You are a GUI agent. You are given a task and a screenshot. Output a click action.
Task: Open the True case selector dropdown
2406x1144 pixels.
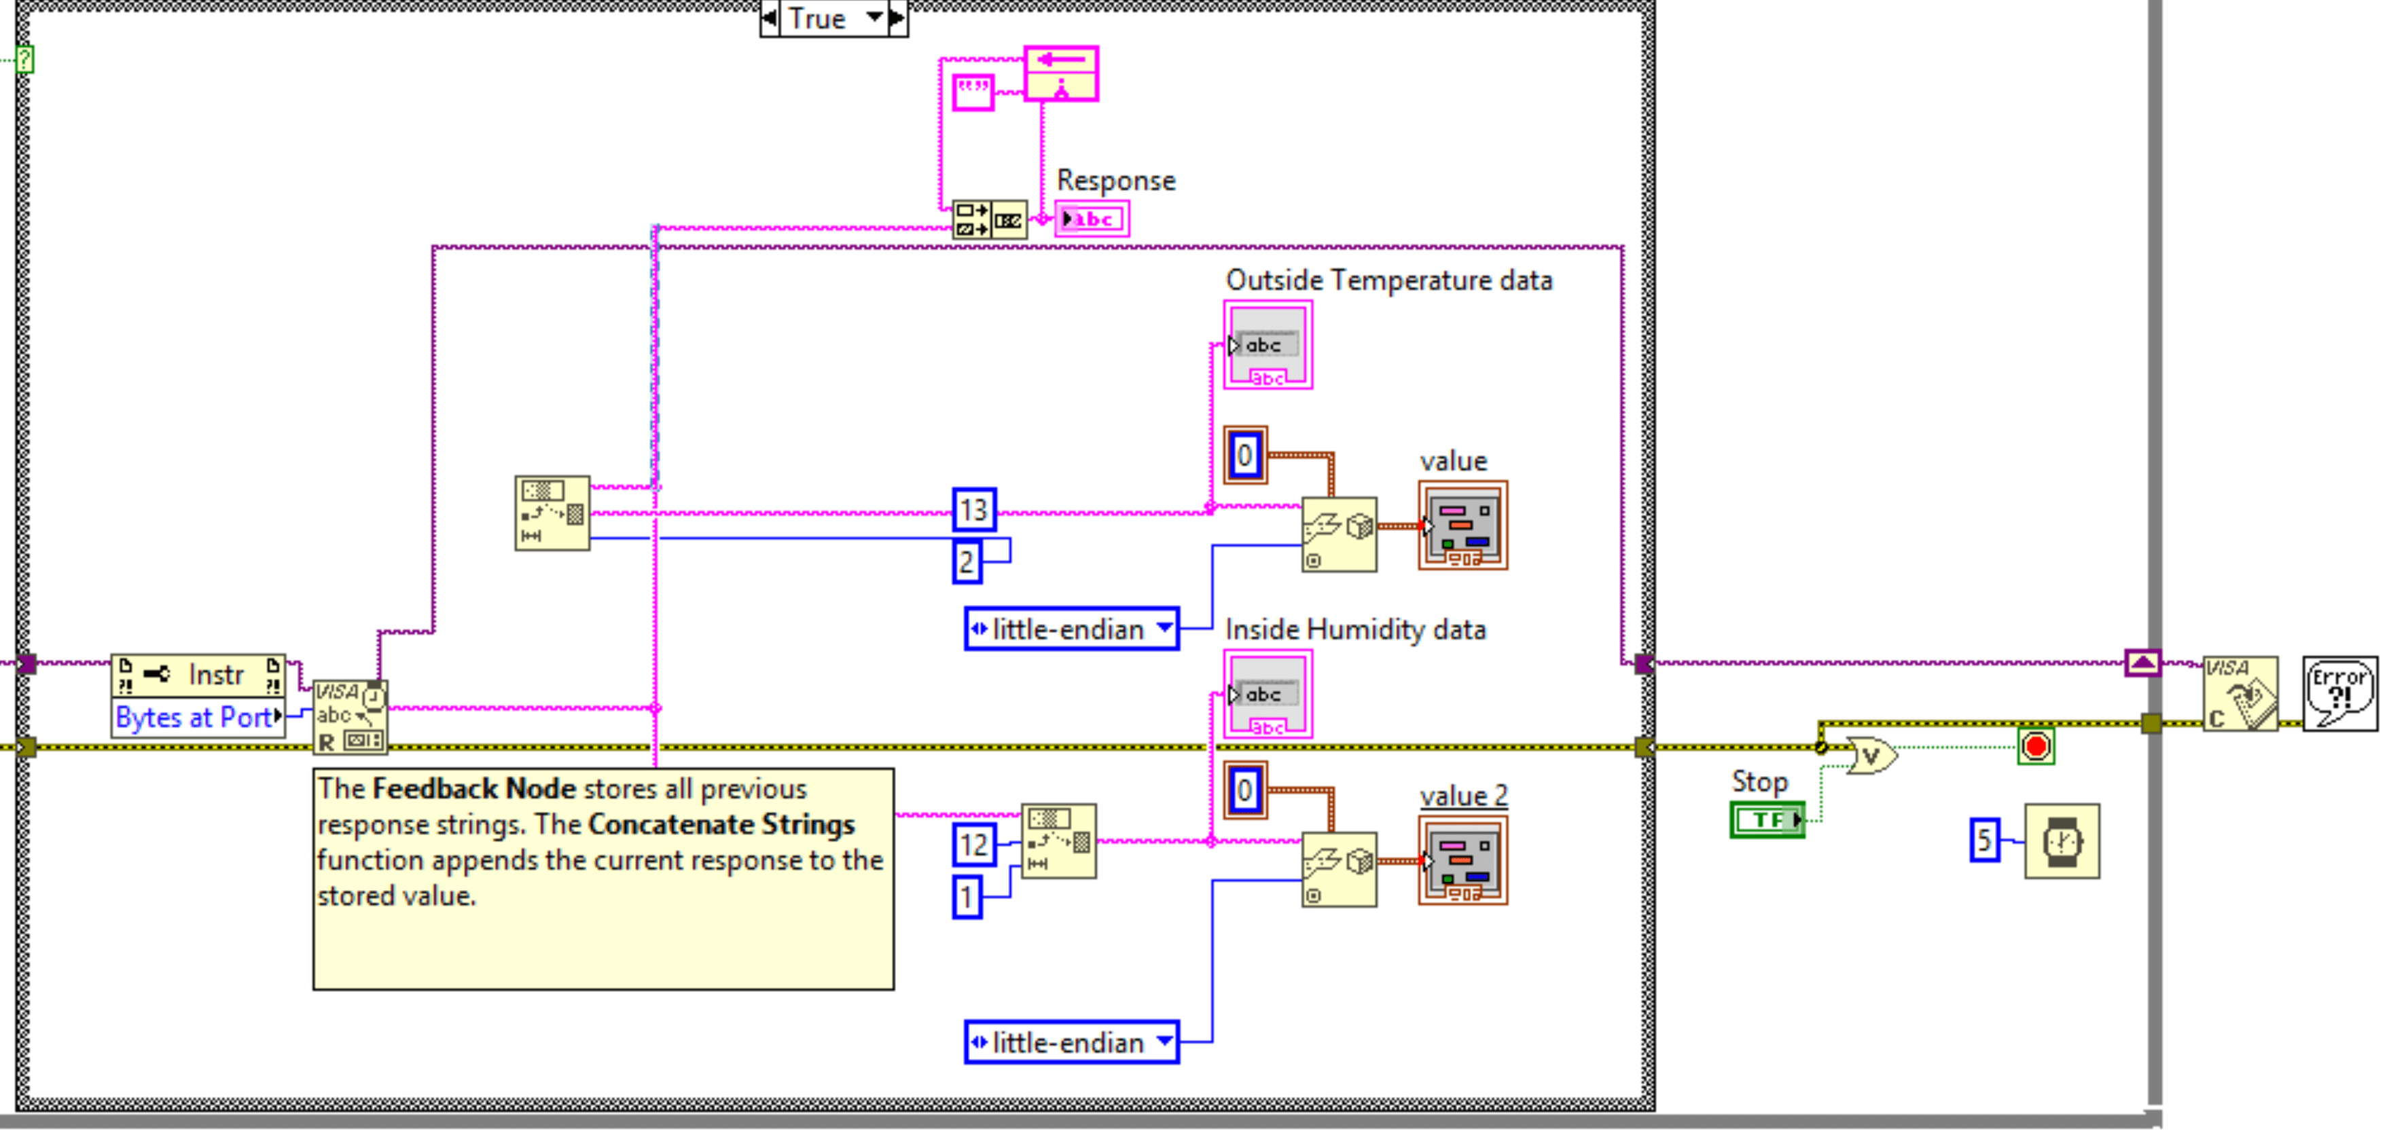click(874, 17)
